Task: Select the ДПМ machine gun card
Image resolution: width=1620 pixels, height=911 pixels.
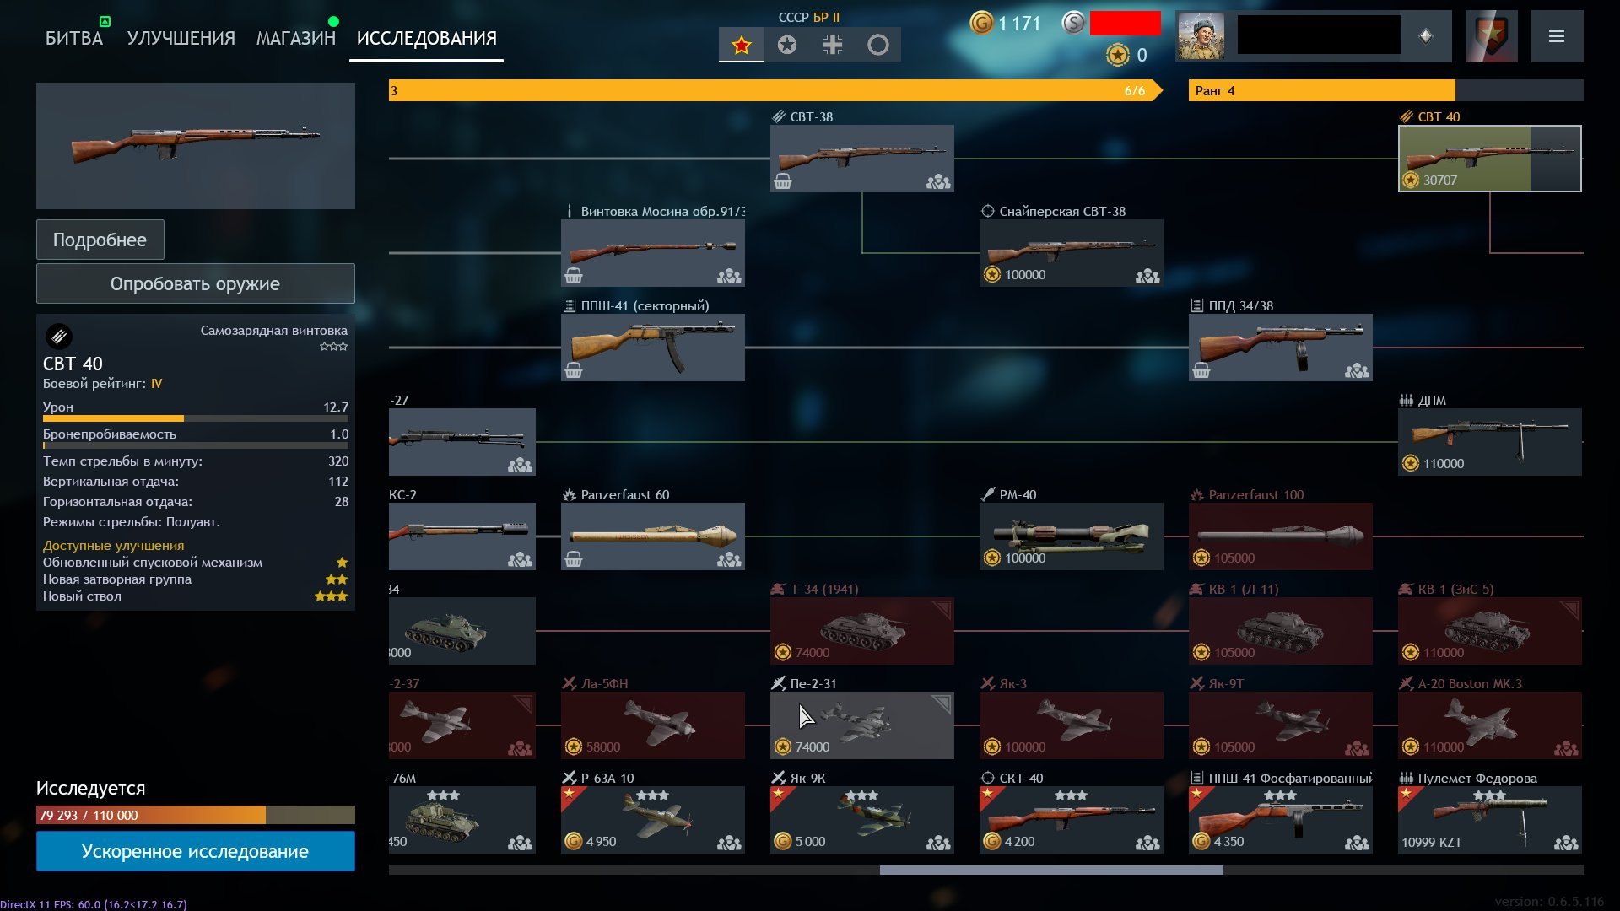Action: (1490, 441)
